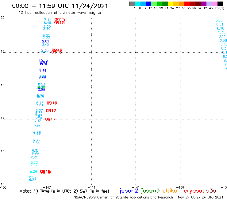Click the altika satellite label
Viewport: 227px width, 200px height.
[170, 191]
